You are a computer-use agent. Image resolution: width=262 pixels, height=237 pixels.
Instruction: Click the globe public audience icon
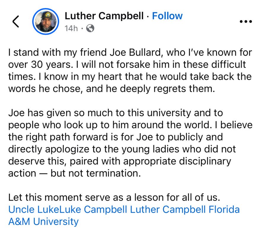[x=91, y=28]
